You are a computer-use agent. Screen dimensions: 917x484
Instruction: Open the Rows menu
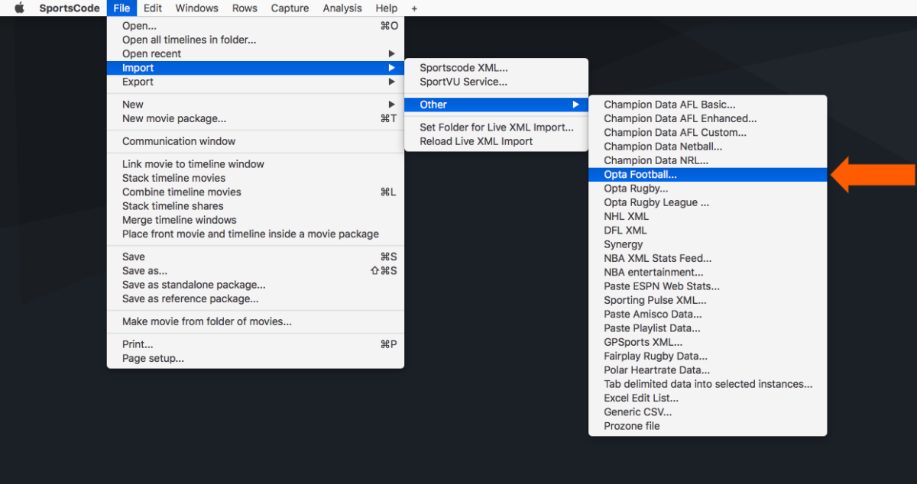(x=245, y=8)
